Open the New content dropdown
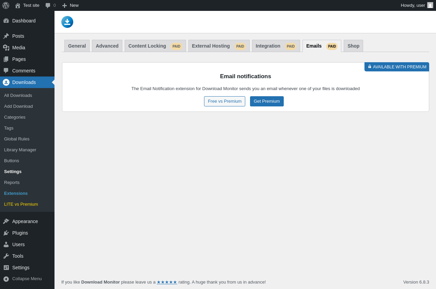436x289 pixels. (x=70, y=5)
